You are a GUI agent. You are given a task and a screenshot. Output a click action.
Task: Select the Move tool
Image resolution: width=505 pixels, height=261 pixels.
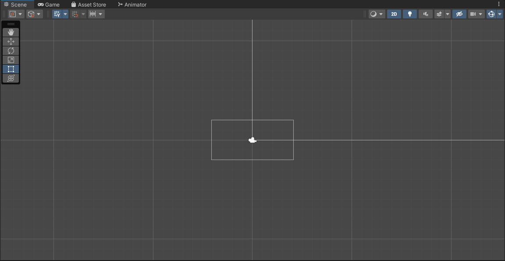11,42
